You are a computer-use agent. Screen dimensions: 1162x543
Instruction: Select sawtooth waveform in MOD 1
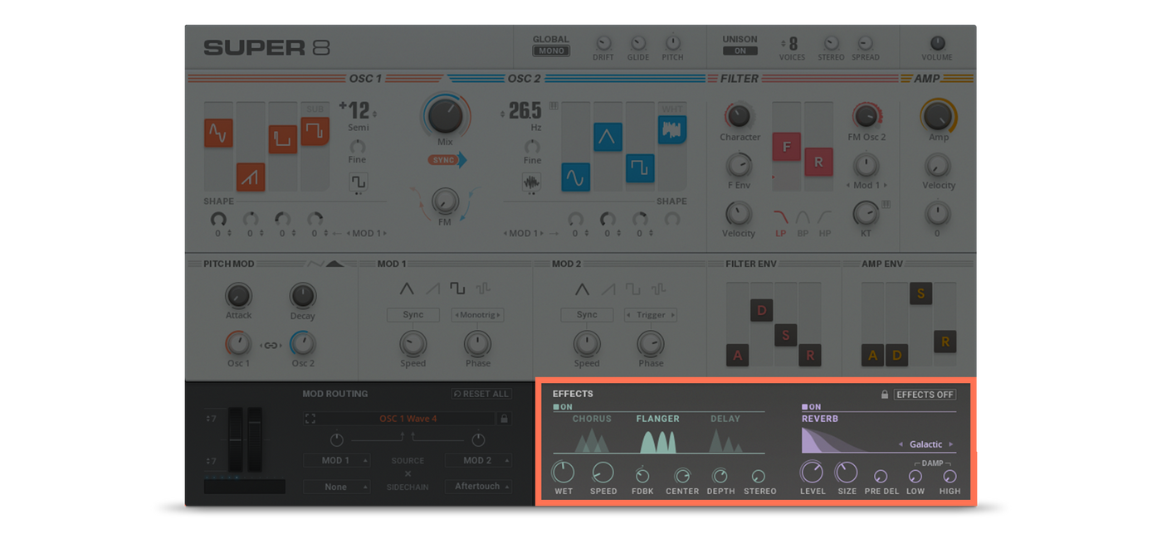[432, 289]
